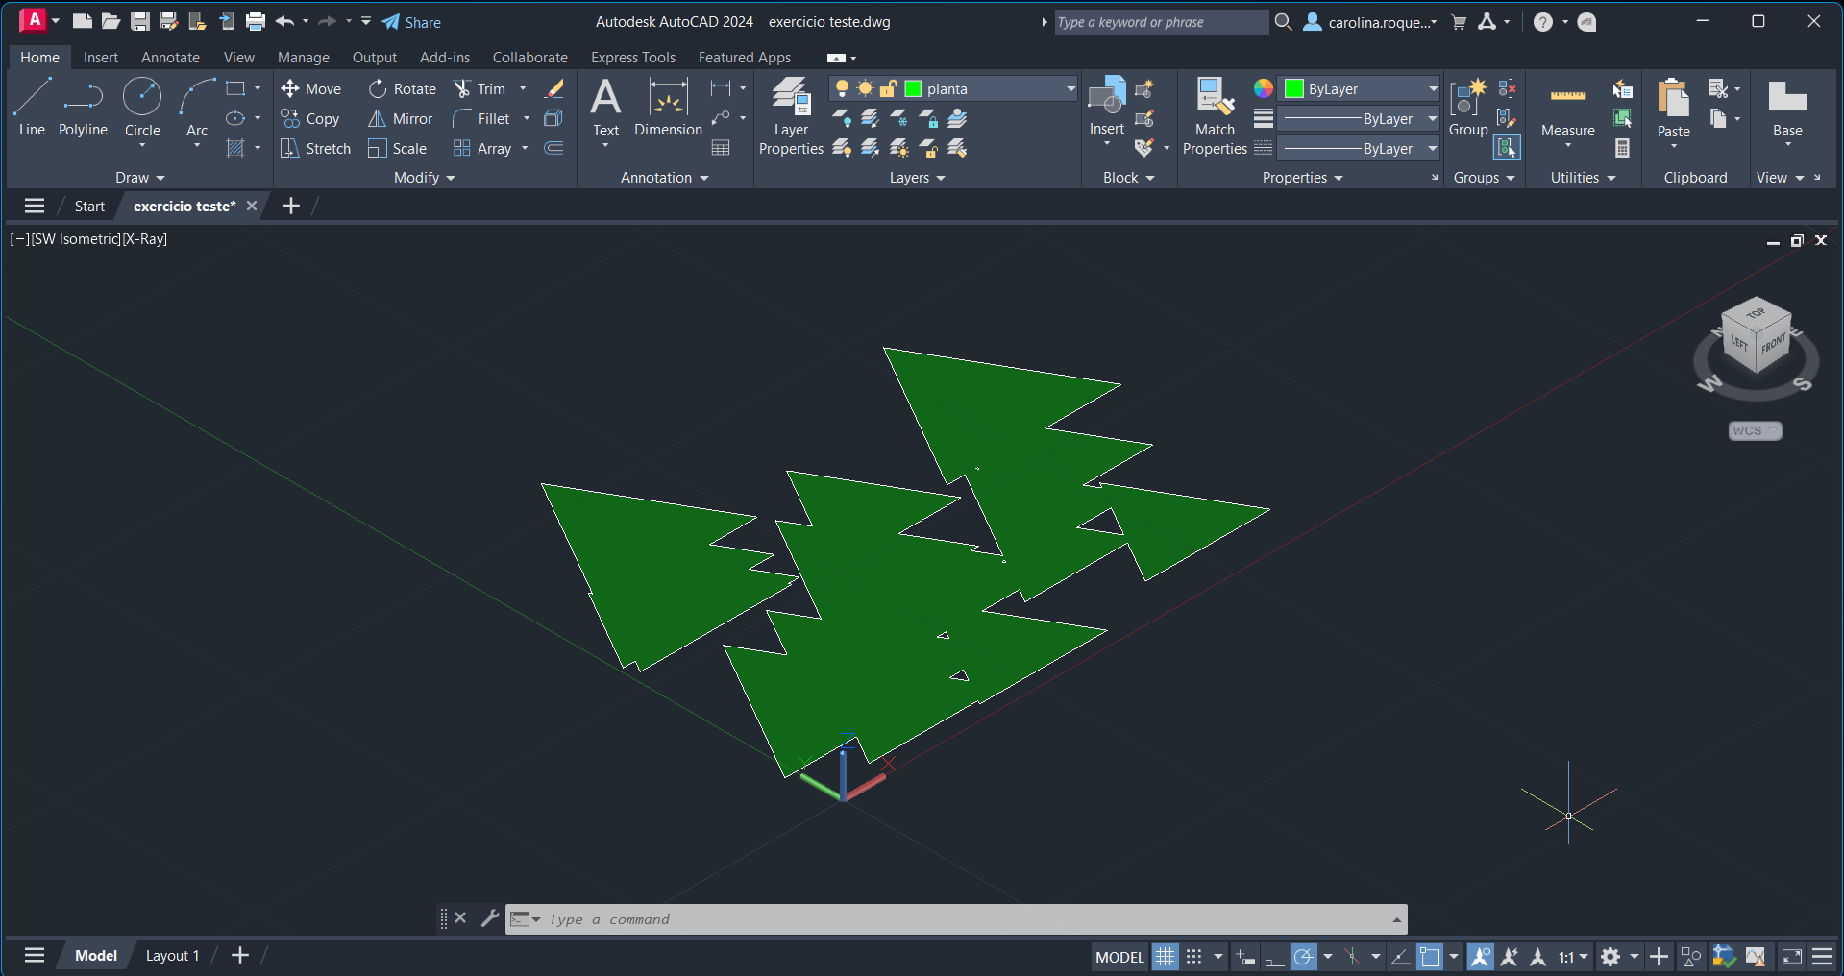1844x976 pixels.
Task: Open the Dimension annotation tool
Action: tap(668, 108)
